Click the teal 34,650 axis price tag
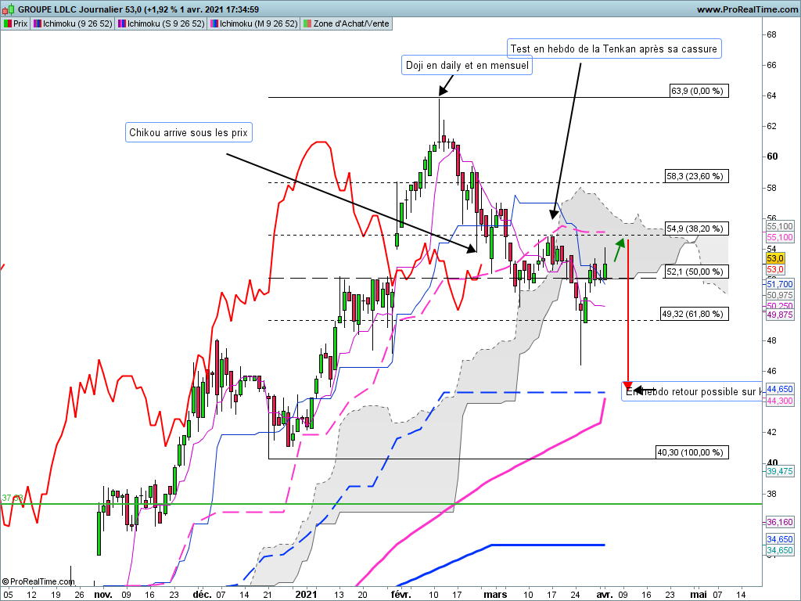 pyautogui.click(x=780, y=550)
